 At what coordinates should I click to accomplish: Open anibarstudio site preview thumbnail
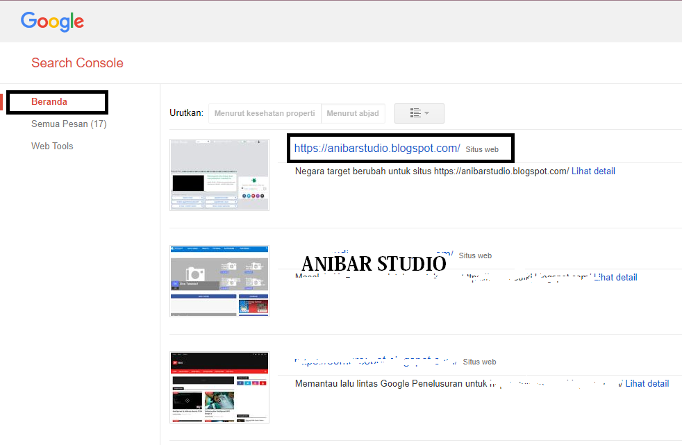coord(219,175)
